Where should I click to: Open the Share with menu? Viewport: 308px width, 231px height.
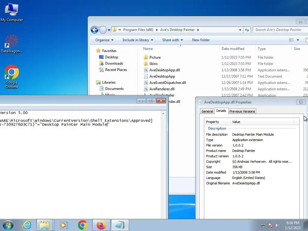(172, 40)
